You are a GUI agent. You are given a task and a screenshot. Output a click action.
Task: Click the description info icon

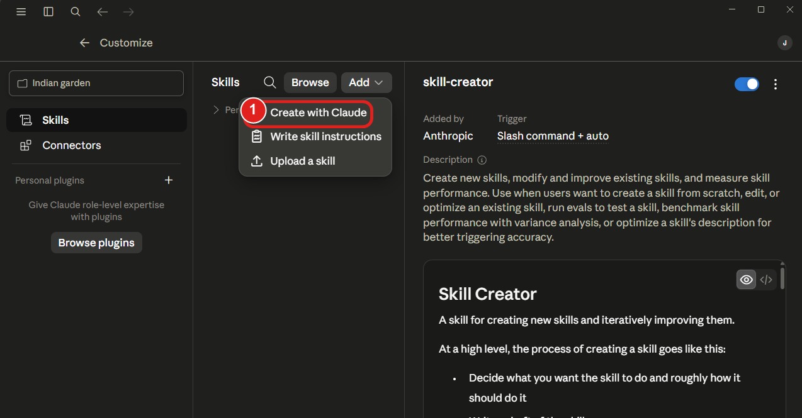click(482, 160)
